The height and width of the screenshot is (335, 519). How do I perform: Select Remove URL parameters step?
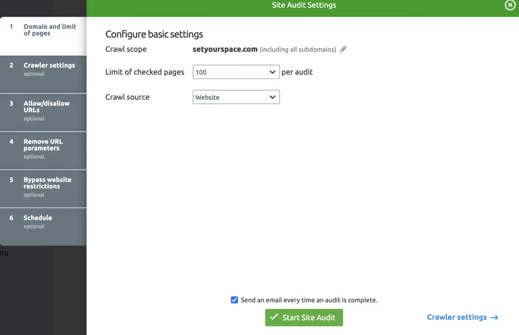[x=43, y=150]
